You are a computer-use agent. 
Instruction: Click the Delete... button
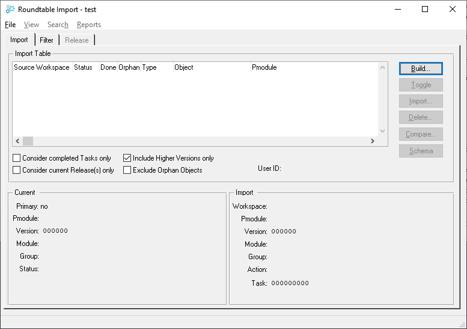[x=421, y=117]
